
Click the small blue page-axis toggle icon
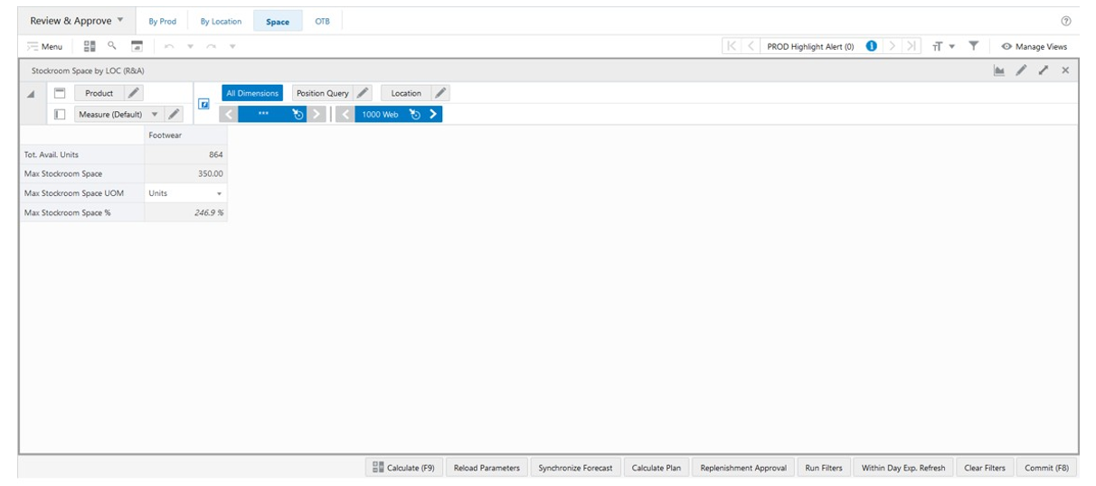(204, 104)
